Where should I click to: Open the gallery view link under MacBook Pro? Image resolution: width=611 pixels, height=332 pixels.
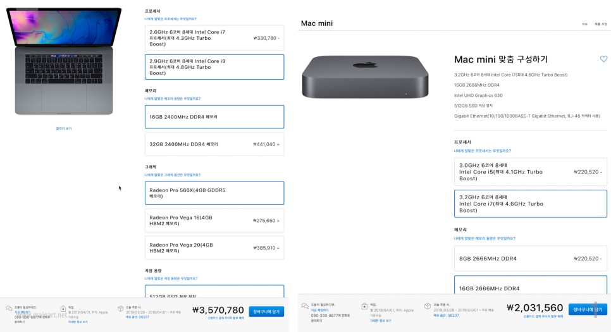tap(64, 128)
